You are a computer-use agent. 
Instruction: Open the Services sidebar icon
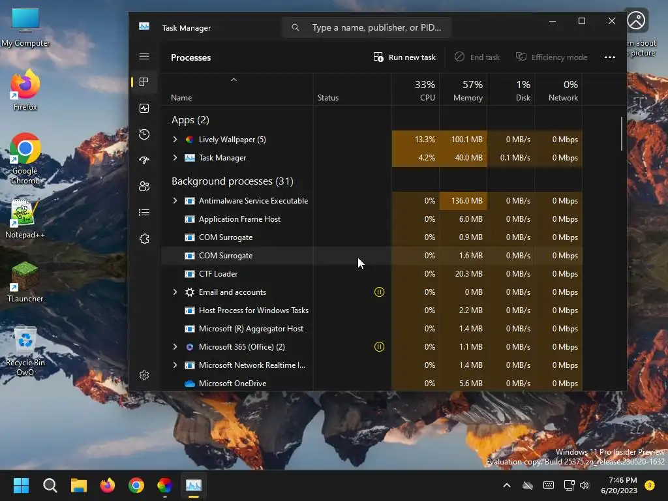point(144,239)
